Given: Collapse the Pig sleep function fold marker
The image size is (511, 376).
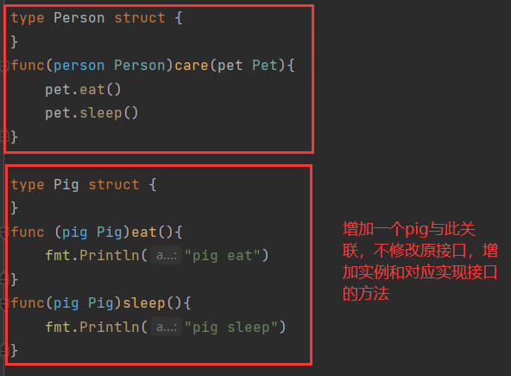Looking at the screenshot, I should [x=3, y=304].
